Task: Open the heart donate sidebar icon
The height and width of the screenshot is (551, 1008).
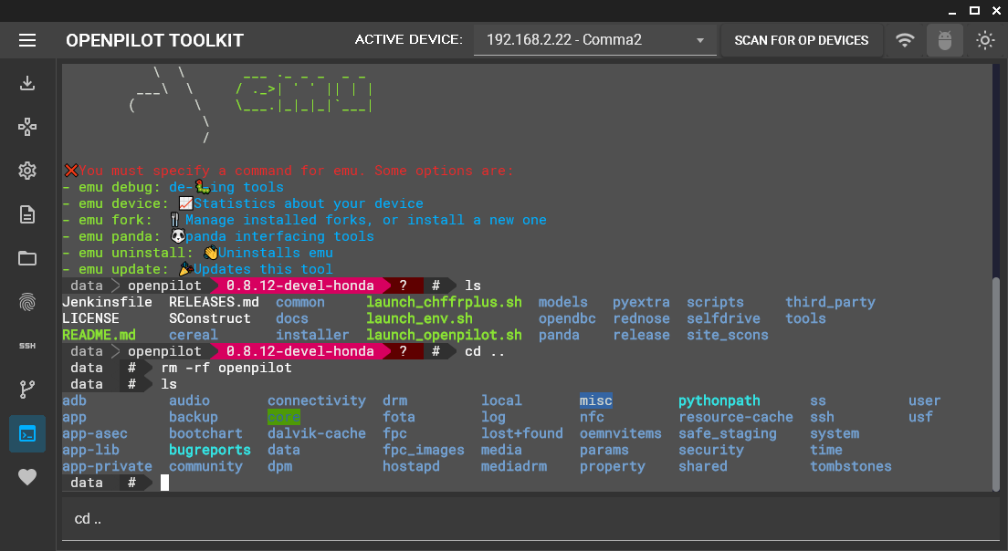Action: tap(27, 477)
